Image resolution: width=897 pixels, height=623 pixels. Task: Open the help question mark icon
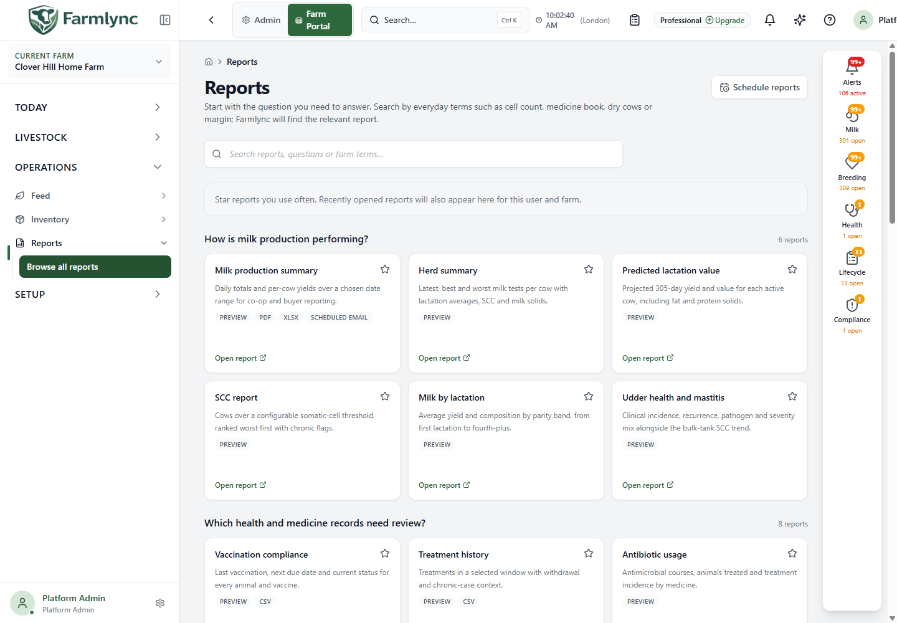pyautogui.click(x=830, y=20)
